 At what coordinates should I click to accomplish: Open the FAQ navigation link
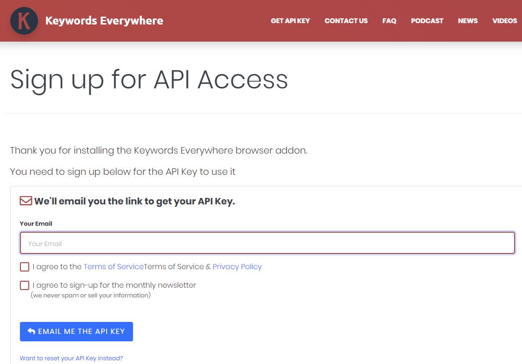click(x=389, y=21)
